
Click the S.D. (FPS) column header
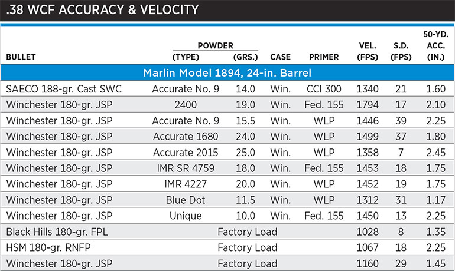(x=401, y=51)
